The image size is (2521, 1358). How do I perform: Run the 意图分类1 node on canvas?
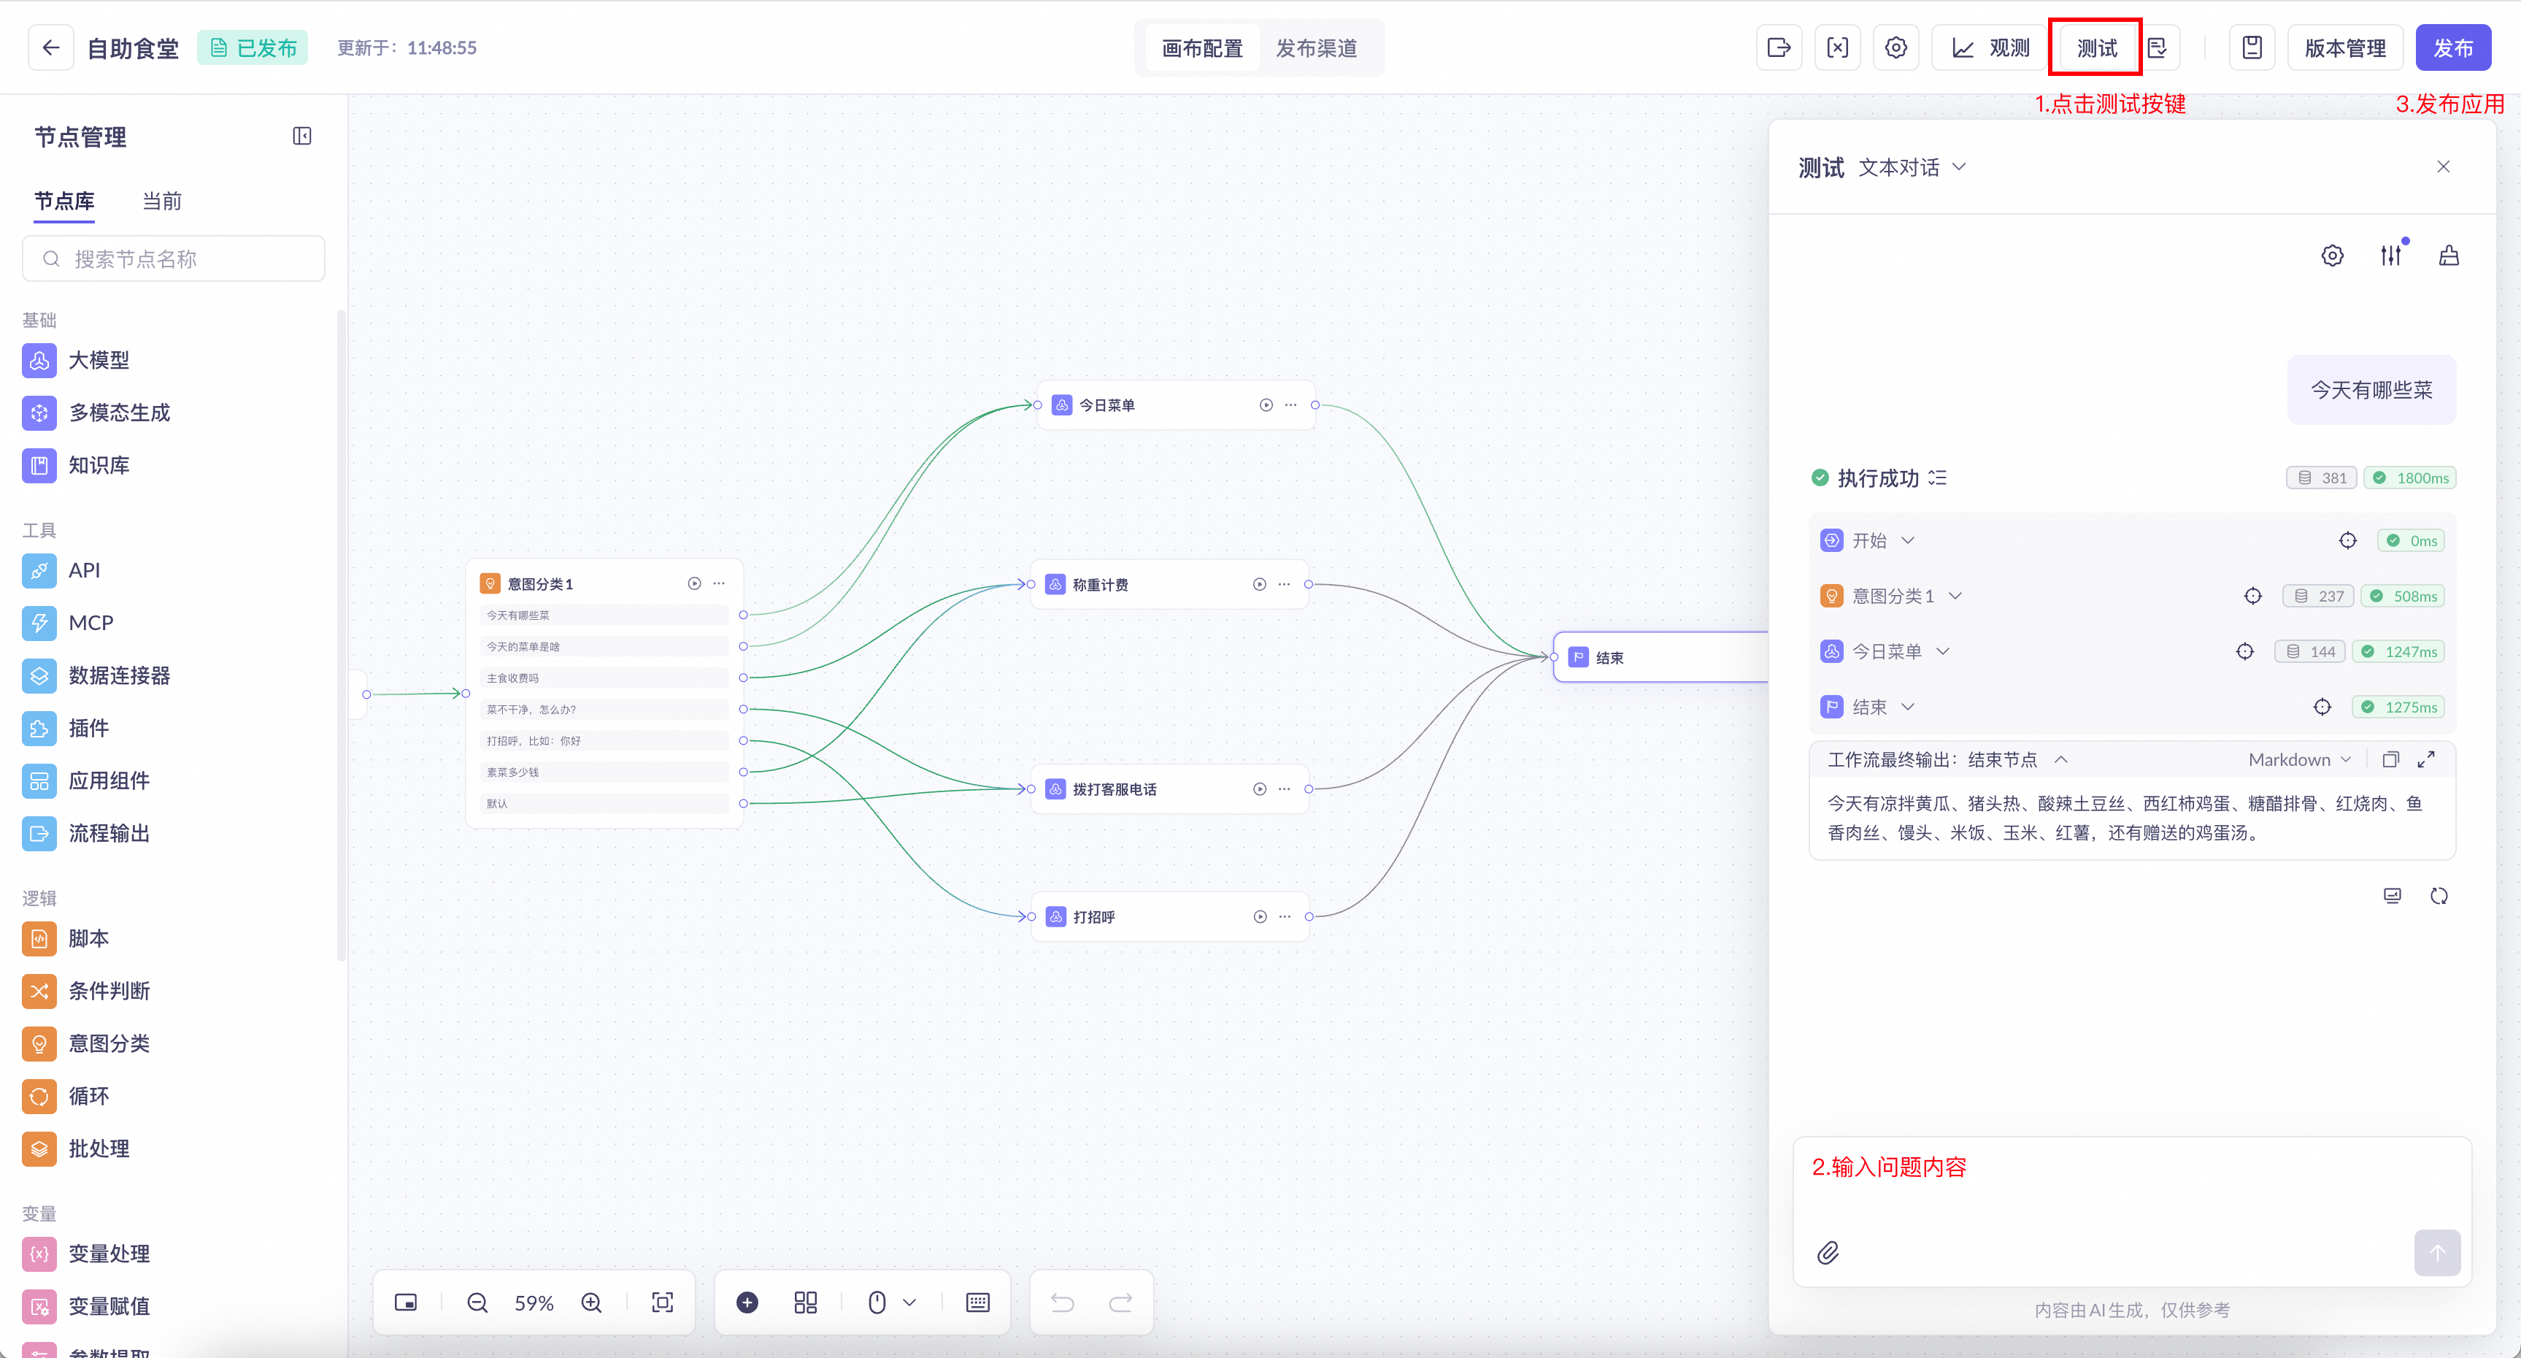tap(694, 583)
